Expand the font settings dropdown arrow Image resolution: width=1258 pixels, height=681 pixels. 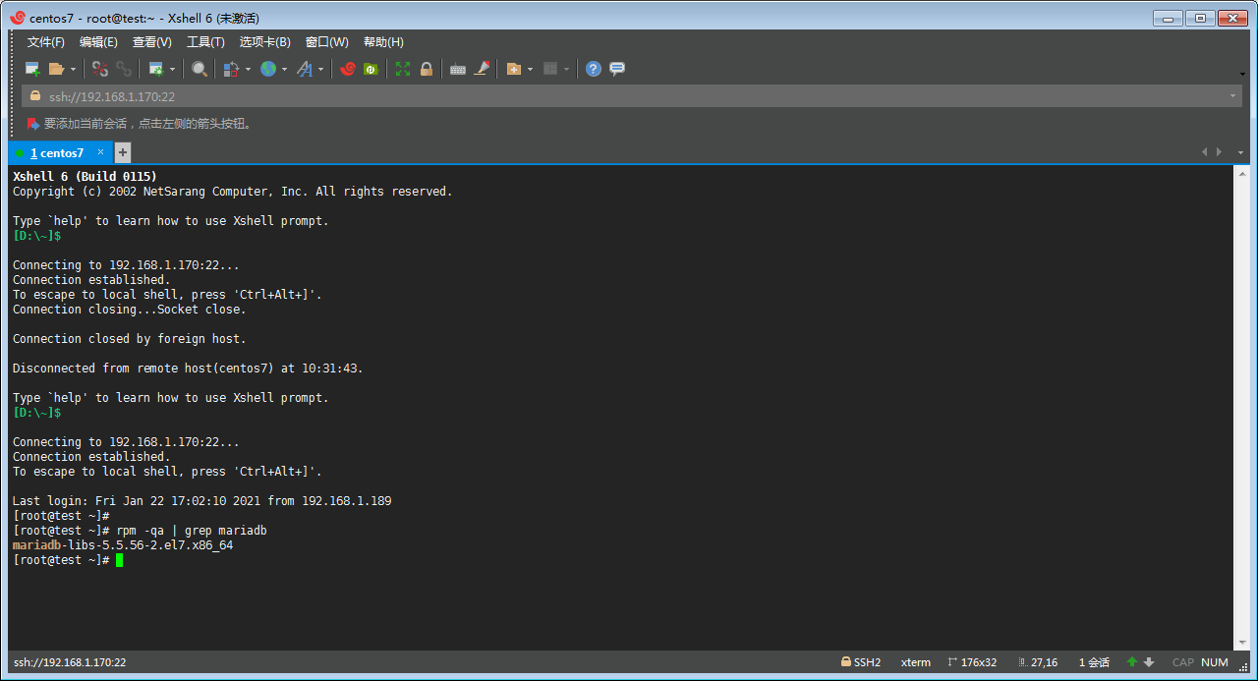[320, 70]
